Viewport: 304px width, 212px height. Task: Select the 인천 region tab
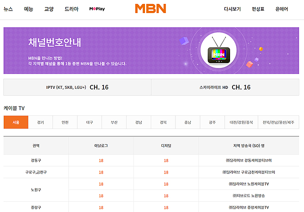coord(65,122)
